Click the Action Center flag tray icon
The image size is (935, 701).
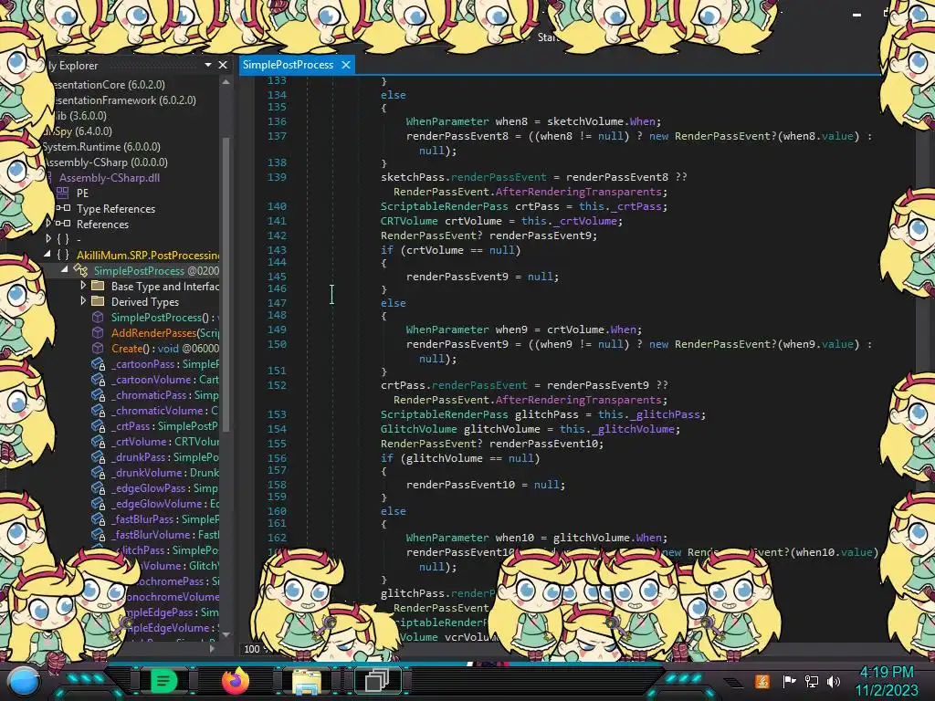tap(790, 681)
